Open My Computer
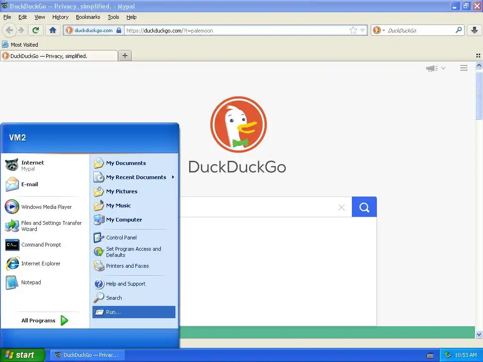Image resolution: width=483 pixels, height=362 pixels. pyautogui.click(x=133, y=220)
